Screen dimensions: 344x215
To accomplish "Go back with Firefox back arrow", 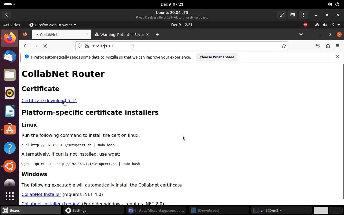I will tap(26, 46).
